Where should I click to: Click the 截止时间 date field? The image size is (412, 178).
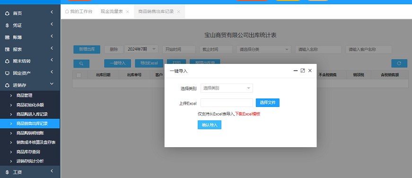tap(216, 49)
